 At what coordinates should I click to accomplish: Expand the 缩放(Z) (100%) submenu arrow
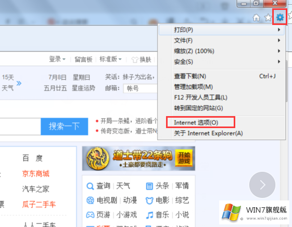click(x=279, y=51)
